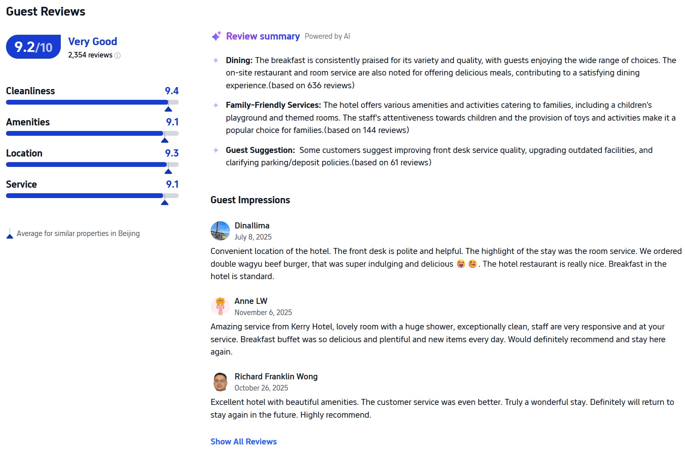Image resolution: width=685 pixels, height=452 pixels.
Task: Click the sparkle bullet beside Family-Friendly Services
Action: [216, 105]
